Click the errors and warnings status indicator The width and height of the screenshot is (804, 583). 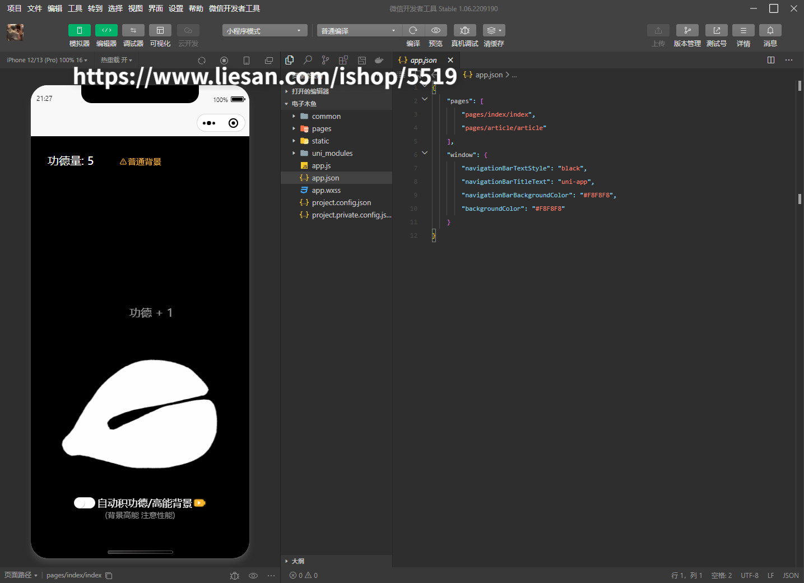tap(304, 575)
